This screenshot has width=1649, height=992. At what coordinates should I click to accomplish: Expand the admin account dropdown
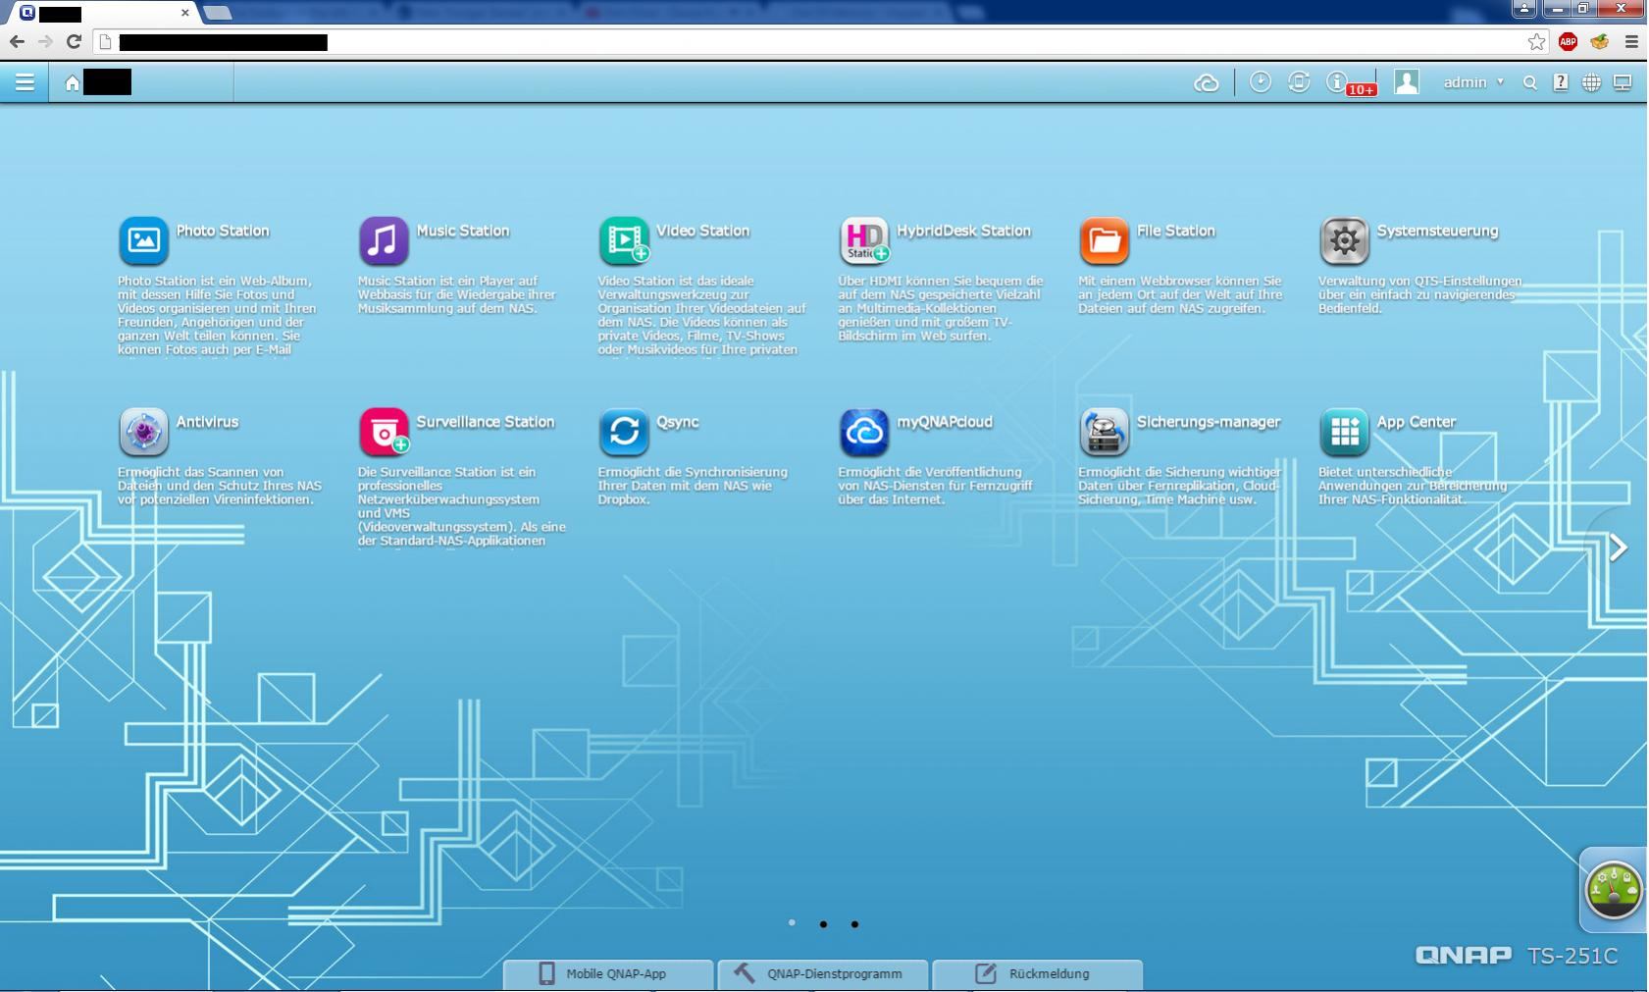click(x=1472, y=82)
